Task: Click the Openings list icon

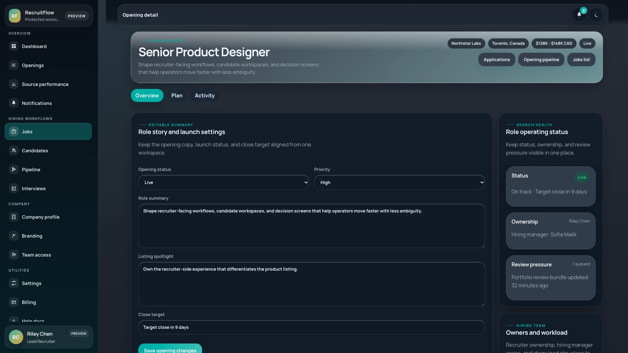Action: point(14,65)
